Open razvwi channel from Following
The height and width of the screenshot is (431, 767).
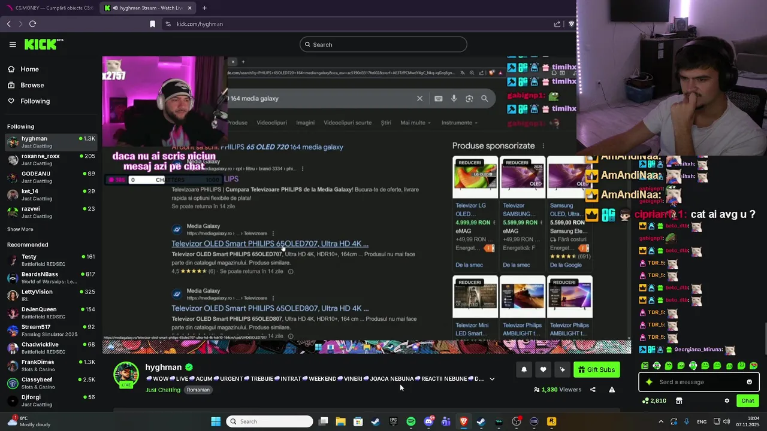[51, 212]
